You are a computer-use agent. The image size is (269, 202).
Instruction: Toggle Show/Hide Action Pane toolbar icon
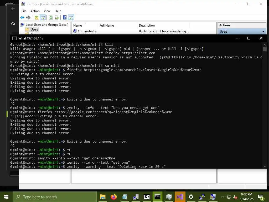[71, 18]
